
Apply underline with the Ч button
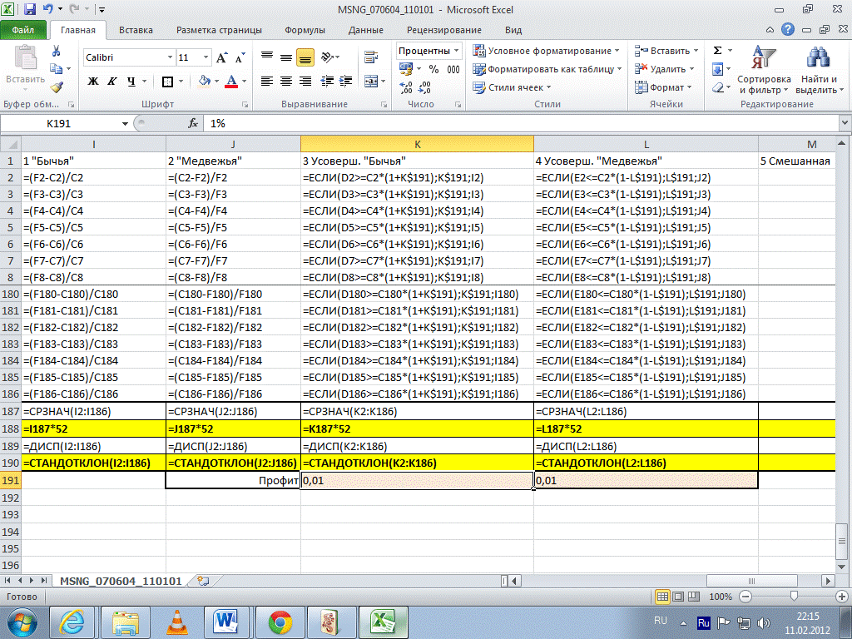point(131,82)
